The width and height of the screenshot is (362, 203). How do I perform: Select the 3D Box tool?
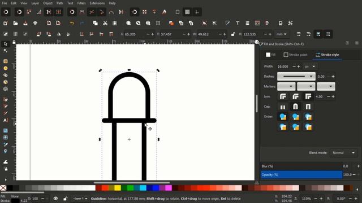click(6, 82)
